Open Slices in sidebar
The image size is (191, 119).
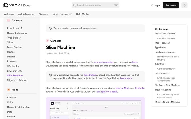pyautogui.click(x=10, y=42)
